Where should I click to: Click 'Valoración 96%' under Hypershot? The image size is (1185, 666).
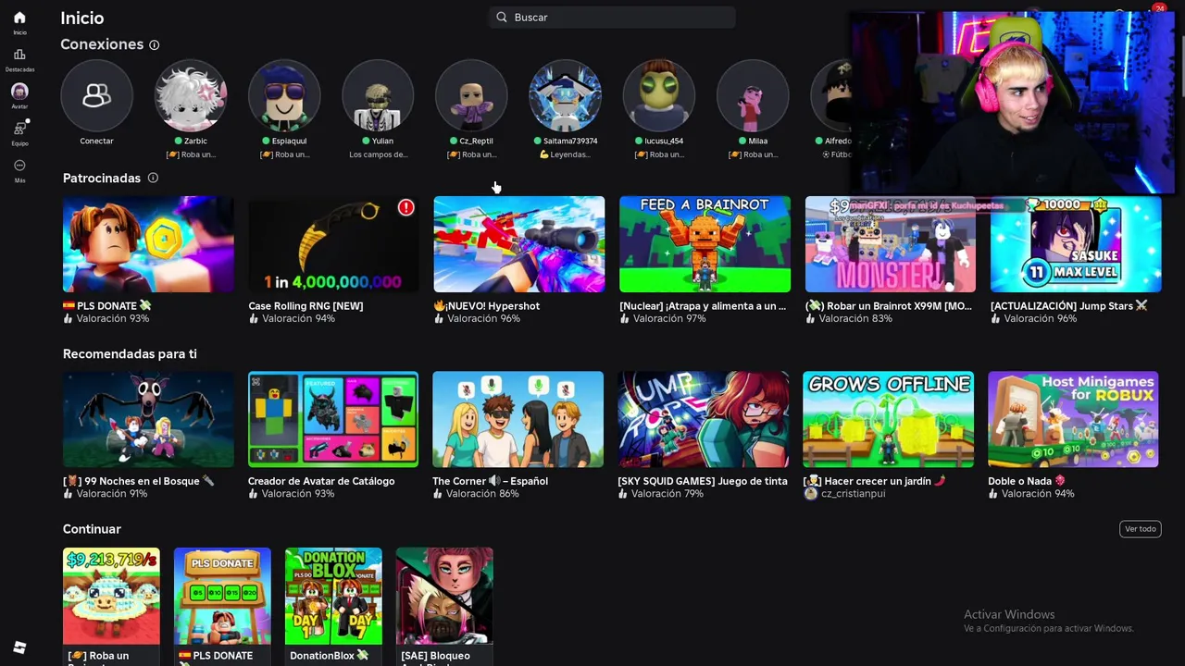point(483,318)
